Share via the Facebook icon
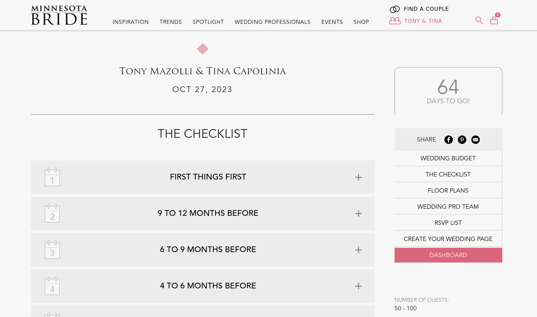Viewport: 537px width, 317px height. tap(448, 140)
